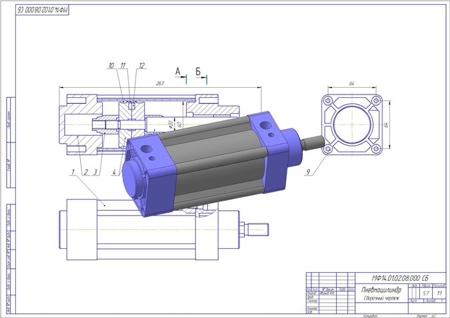Select part callout number '4'

tap(114, 172)
